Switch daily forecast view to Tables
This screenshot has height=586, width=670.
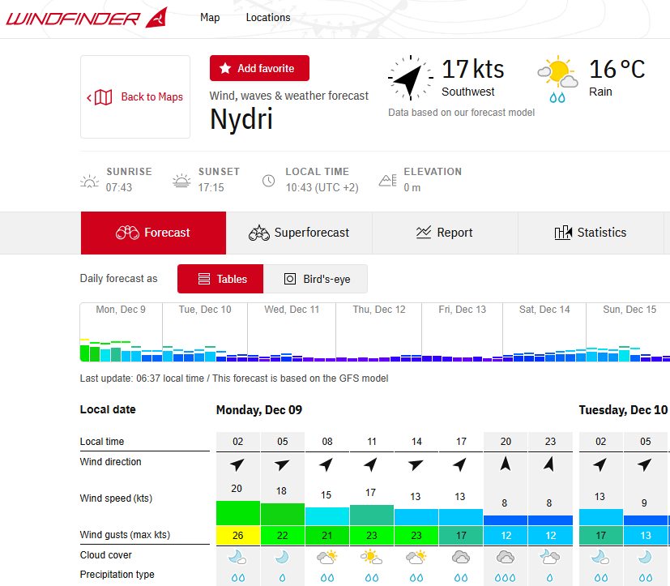pos(220,279)
